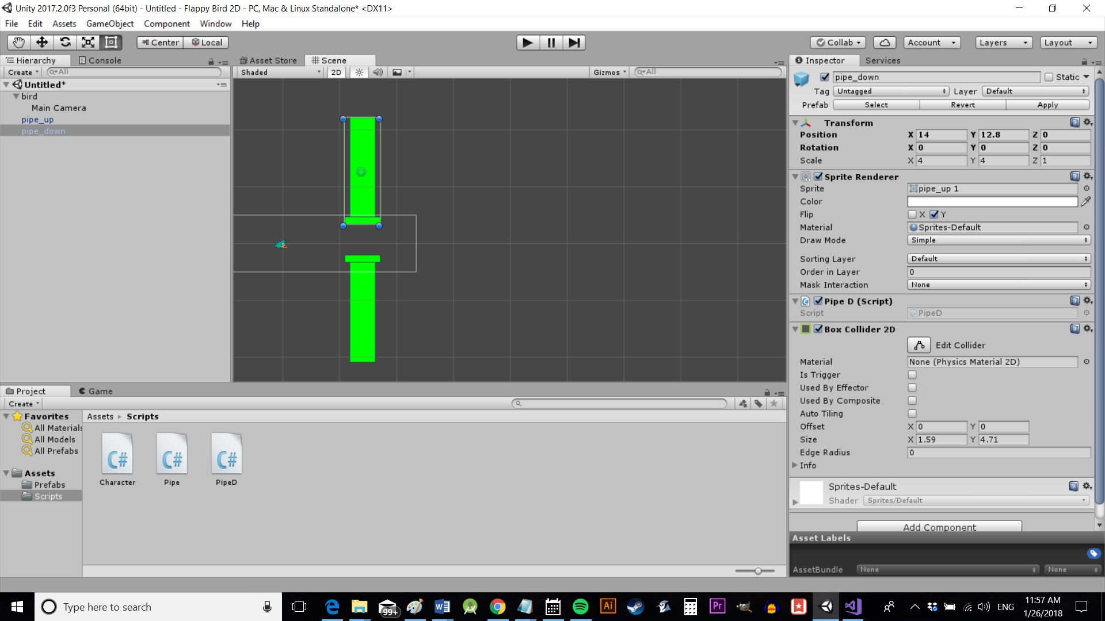Open the Layers dropdown in toolbar
The height and width of the screenshot is (621, 1105).
[x=1003, y=43]
